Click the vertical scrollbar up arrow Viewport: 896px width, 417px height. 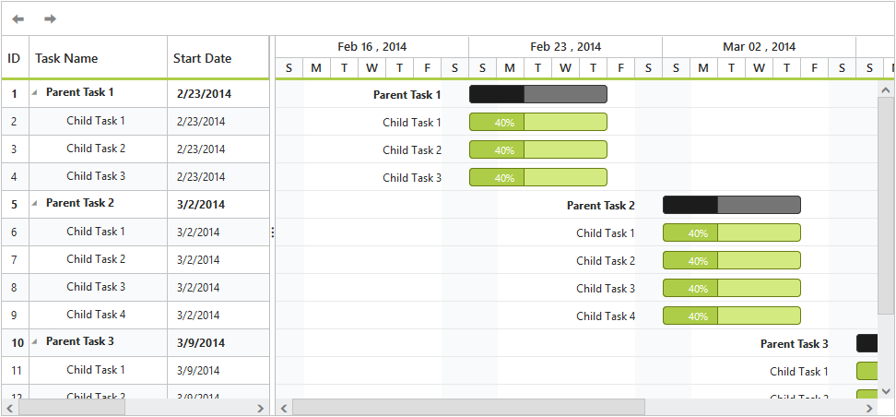(x=886, y=90)
